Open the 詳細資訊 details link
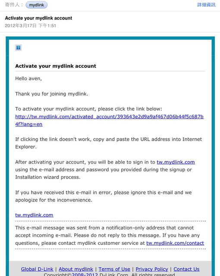Viewport: 220px width, 276px height. coord(206,5)
